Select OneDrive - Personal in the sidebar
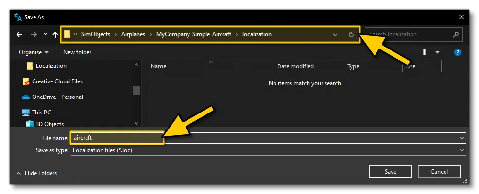 (57, 97)
